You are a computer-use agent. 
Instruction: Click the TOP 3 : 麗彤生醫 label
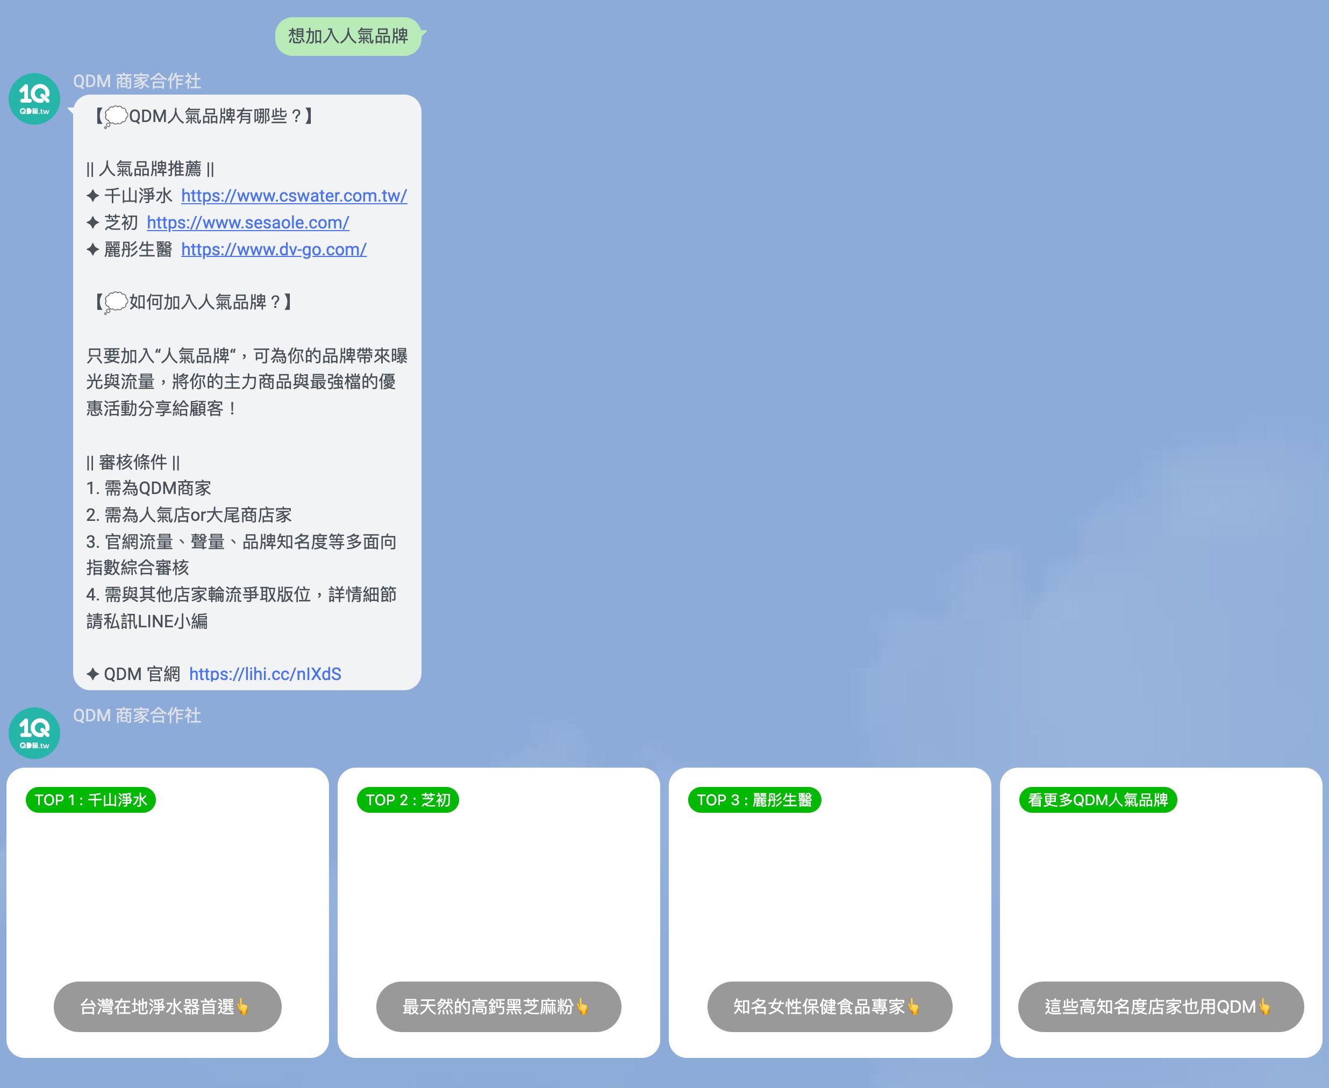(754, 800)
